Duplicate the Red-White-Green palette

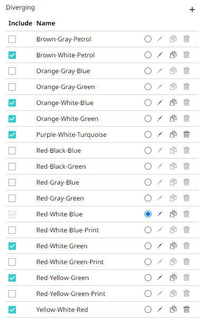pos(173,246)
